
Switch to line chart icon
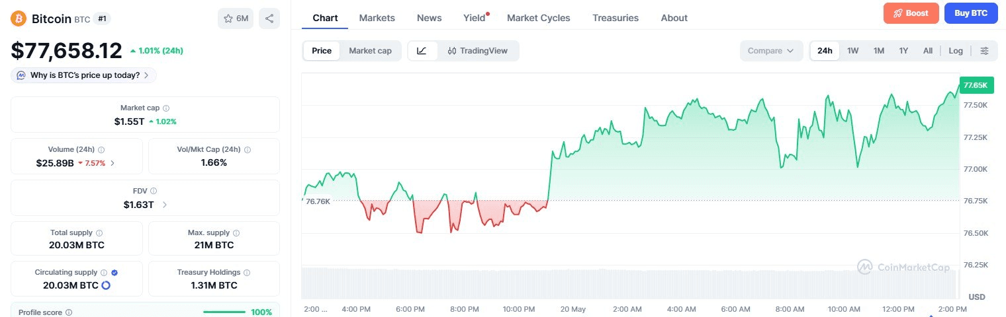(x=422, y=51)
